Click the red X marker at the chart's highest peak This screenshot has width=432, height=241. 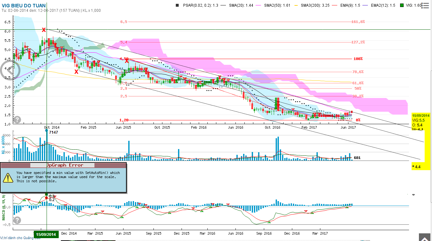point(44,30)
